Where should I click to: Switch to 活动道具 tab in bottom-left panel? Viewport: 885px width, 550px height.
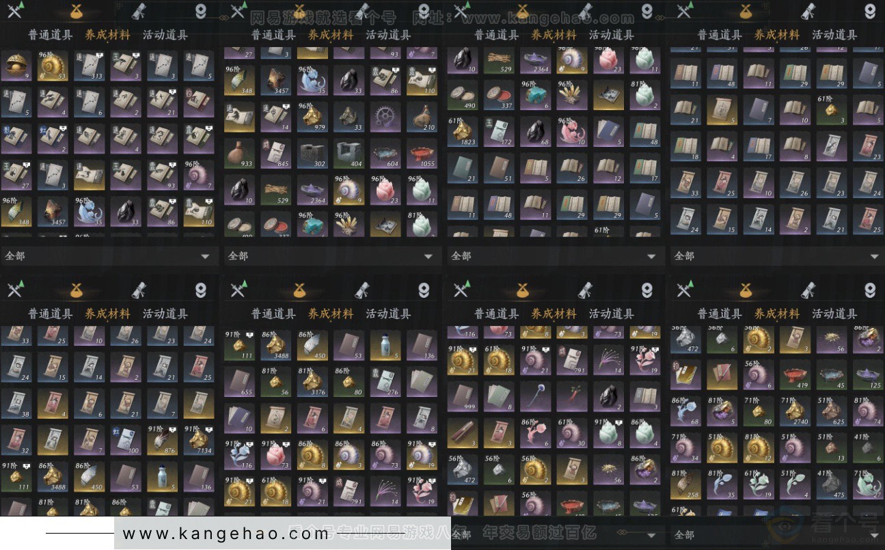[x=165, y=314]
